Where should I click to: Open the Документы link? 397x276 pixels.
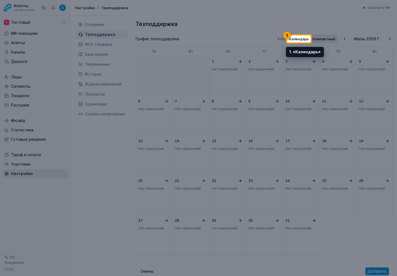[14, 263]
